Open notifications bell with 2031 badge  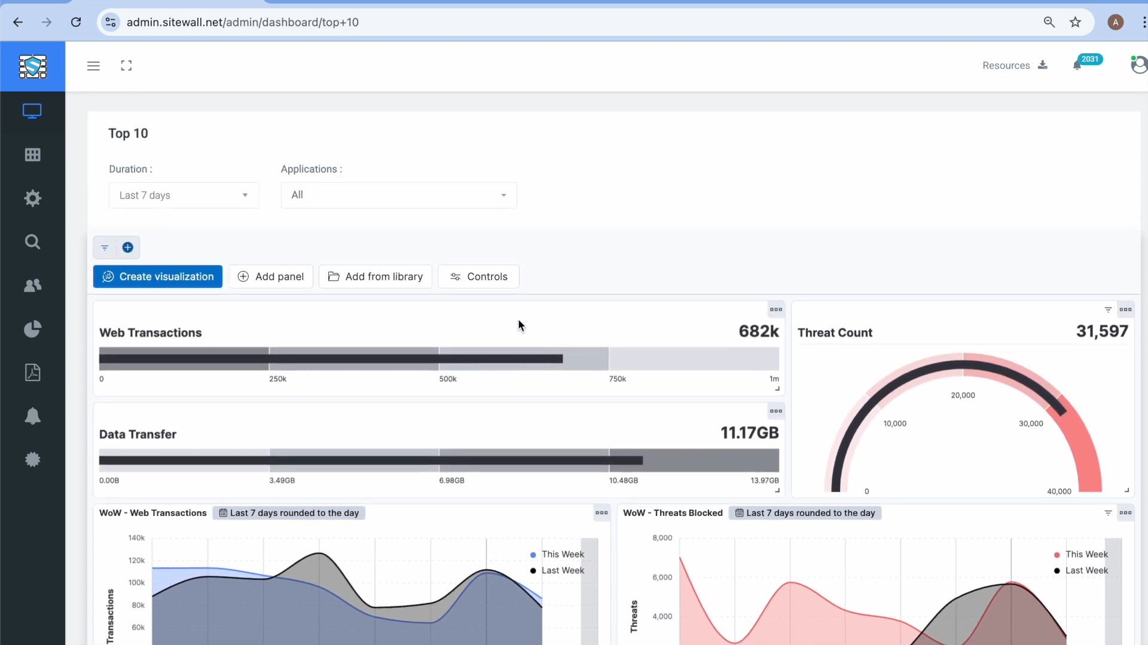(x=1077, y=66)
